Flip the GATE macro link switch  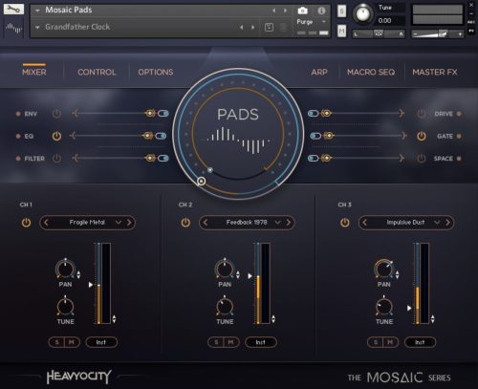tap(315, 136)
